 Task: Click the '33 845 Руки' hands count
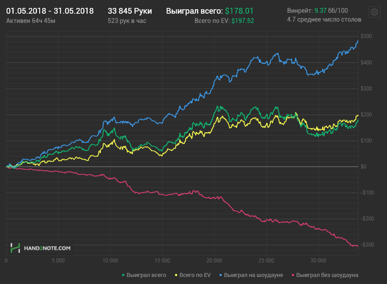(x=130, y=11)
